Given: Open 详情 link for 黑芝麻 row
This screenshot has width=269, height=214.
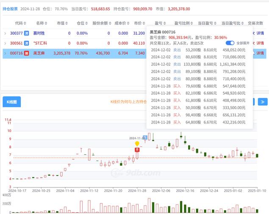Looking at the screenshot, I should [x=261, y=53].
